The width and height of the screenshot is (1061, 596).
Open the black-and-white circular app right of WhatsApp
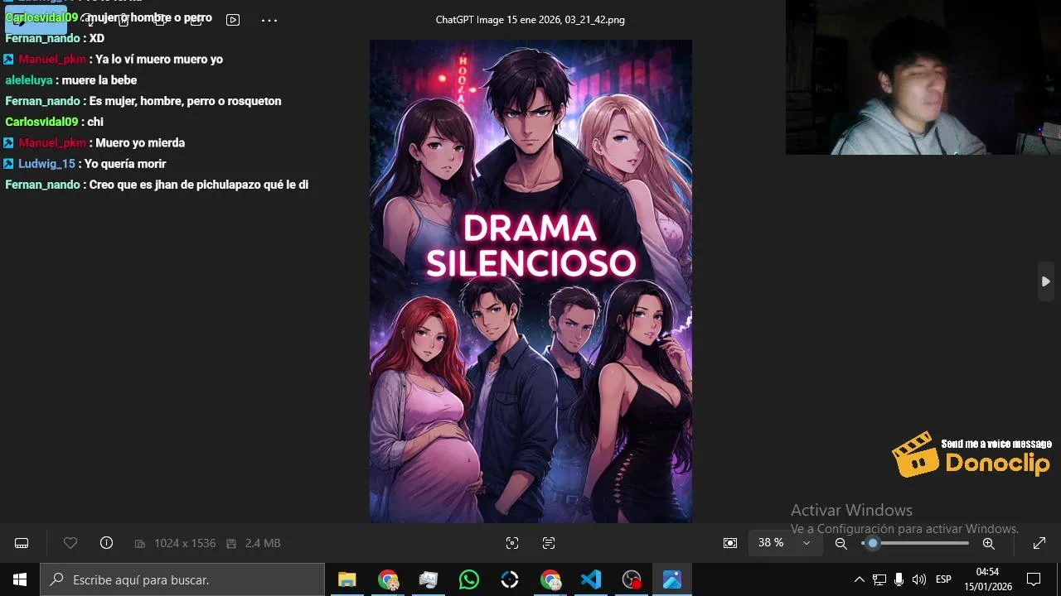(x=510, y=579)
